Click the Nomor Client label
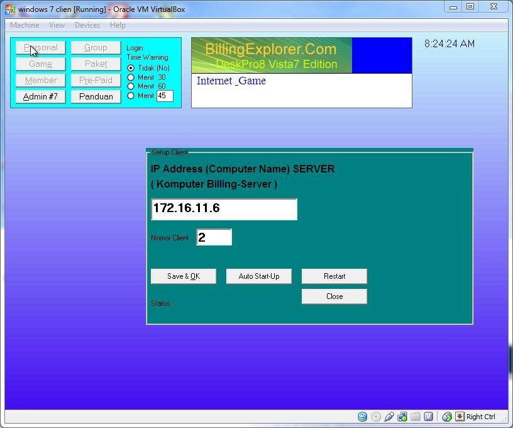Screen dimensions: 513x428 [x=170, y=238]
